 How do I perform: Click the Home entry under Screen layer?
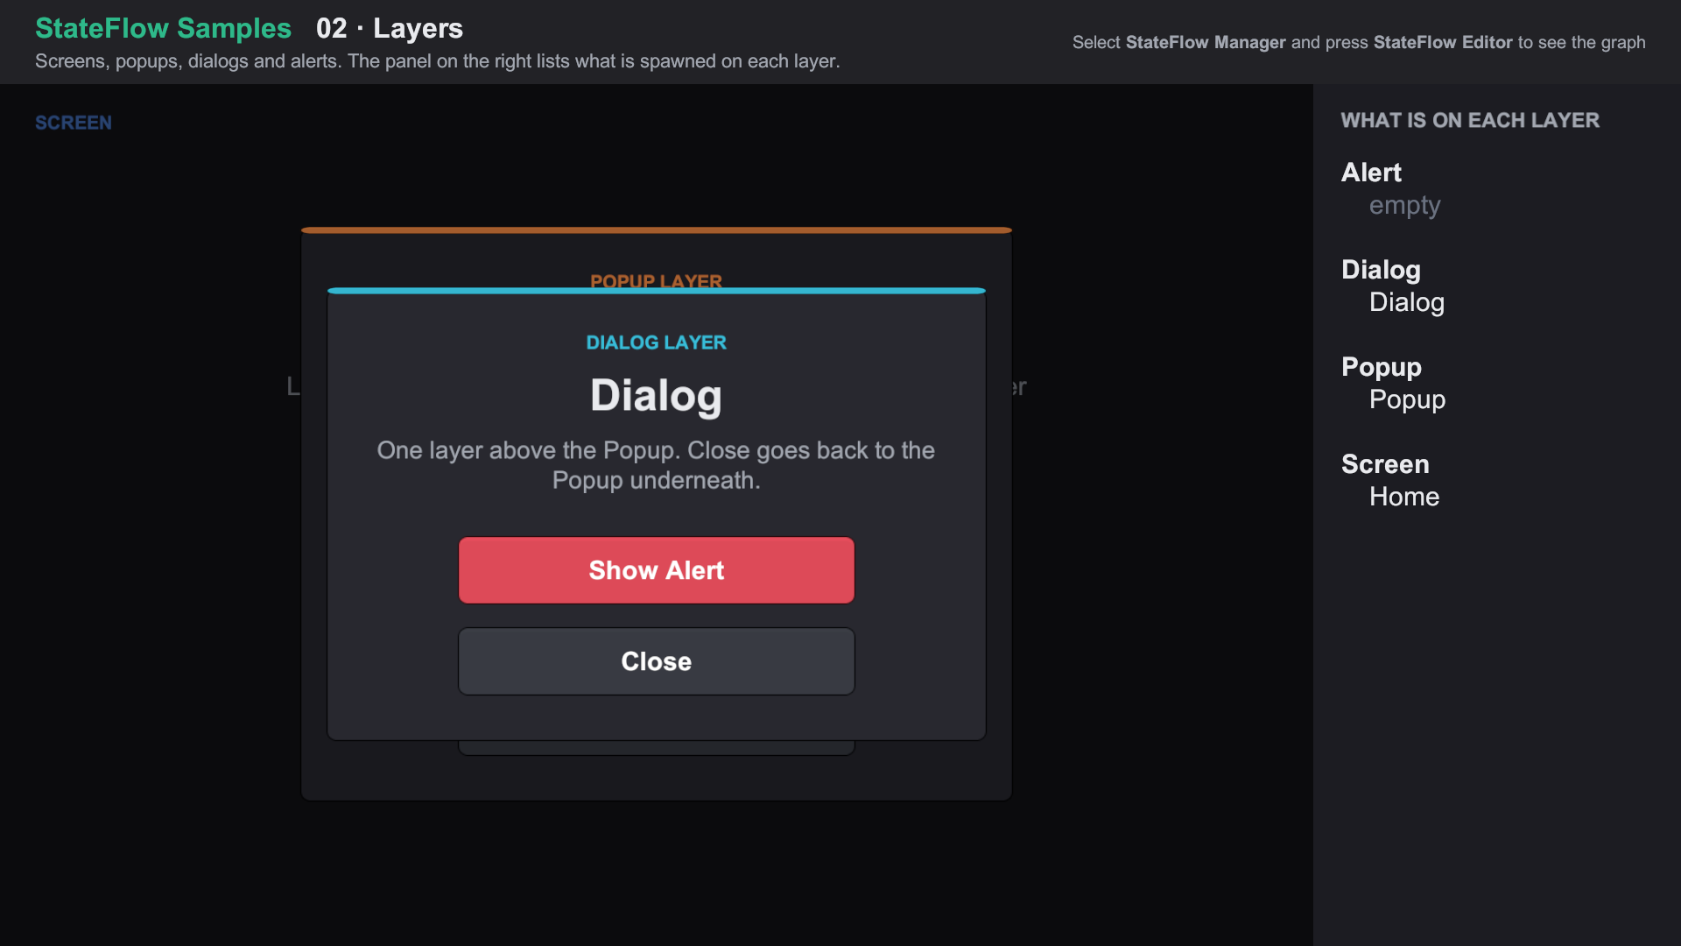[1404, 497]
